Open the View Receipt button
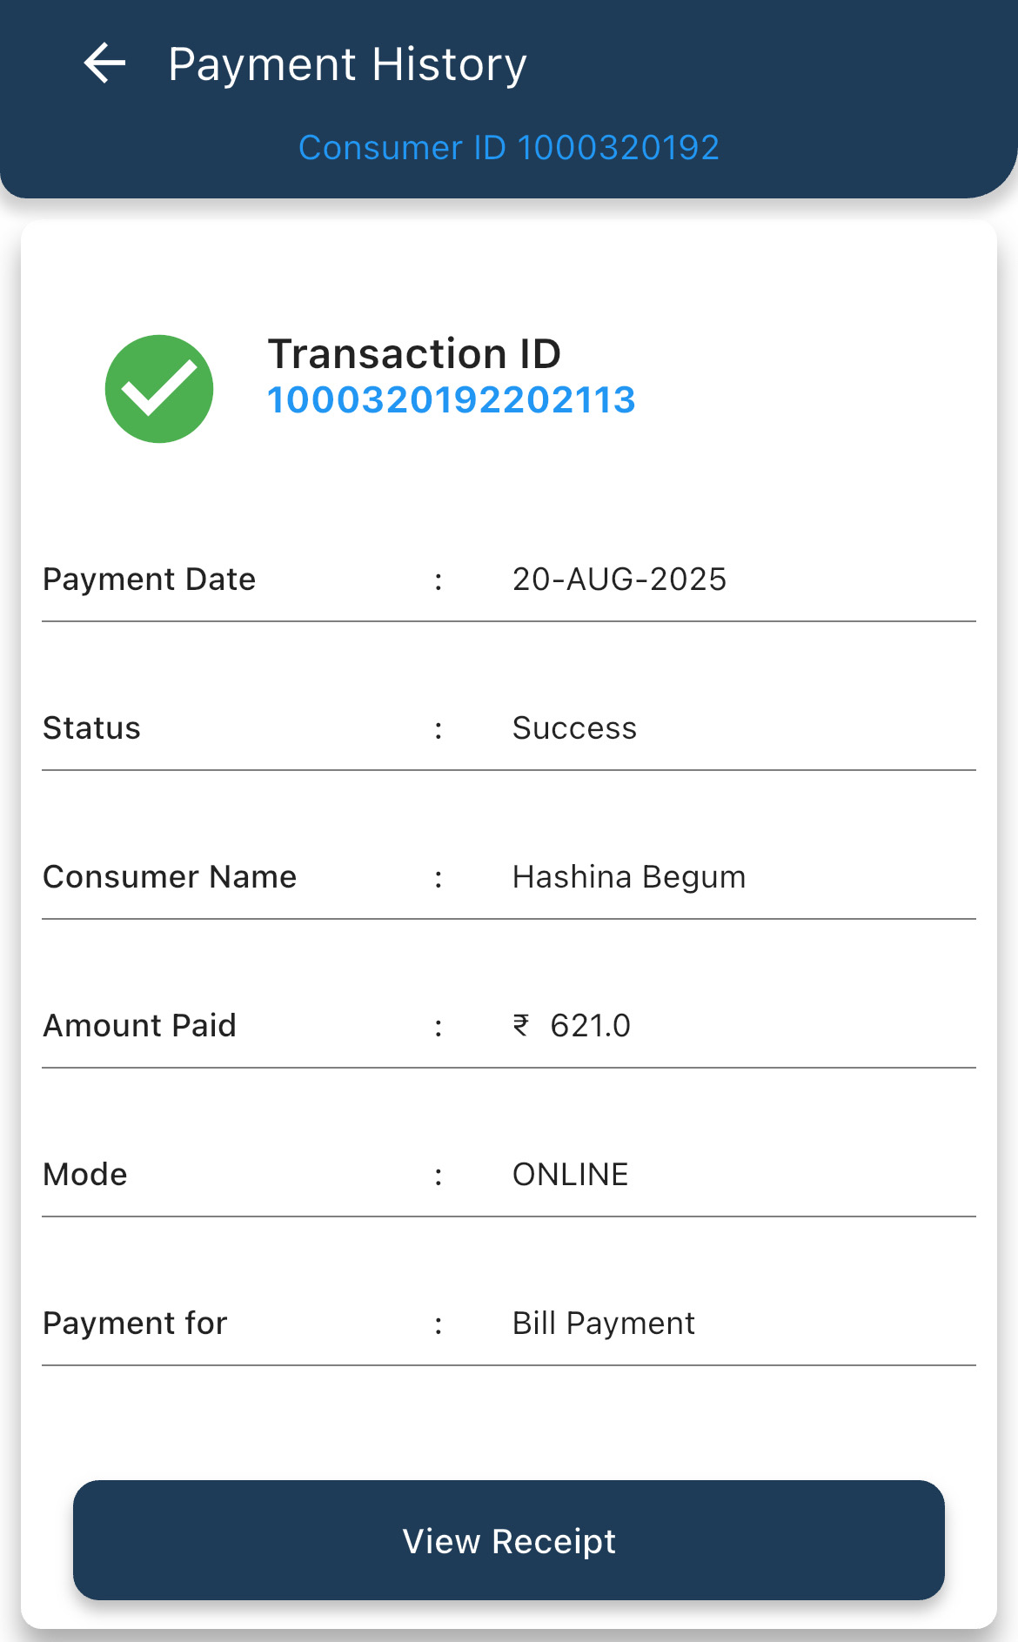 point(509,1540)
